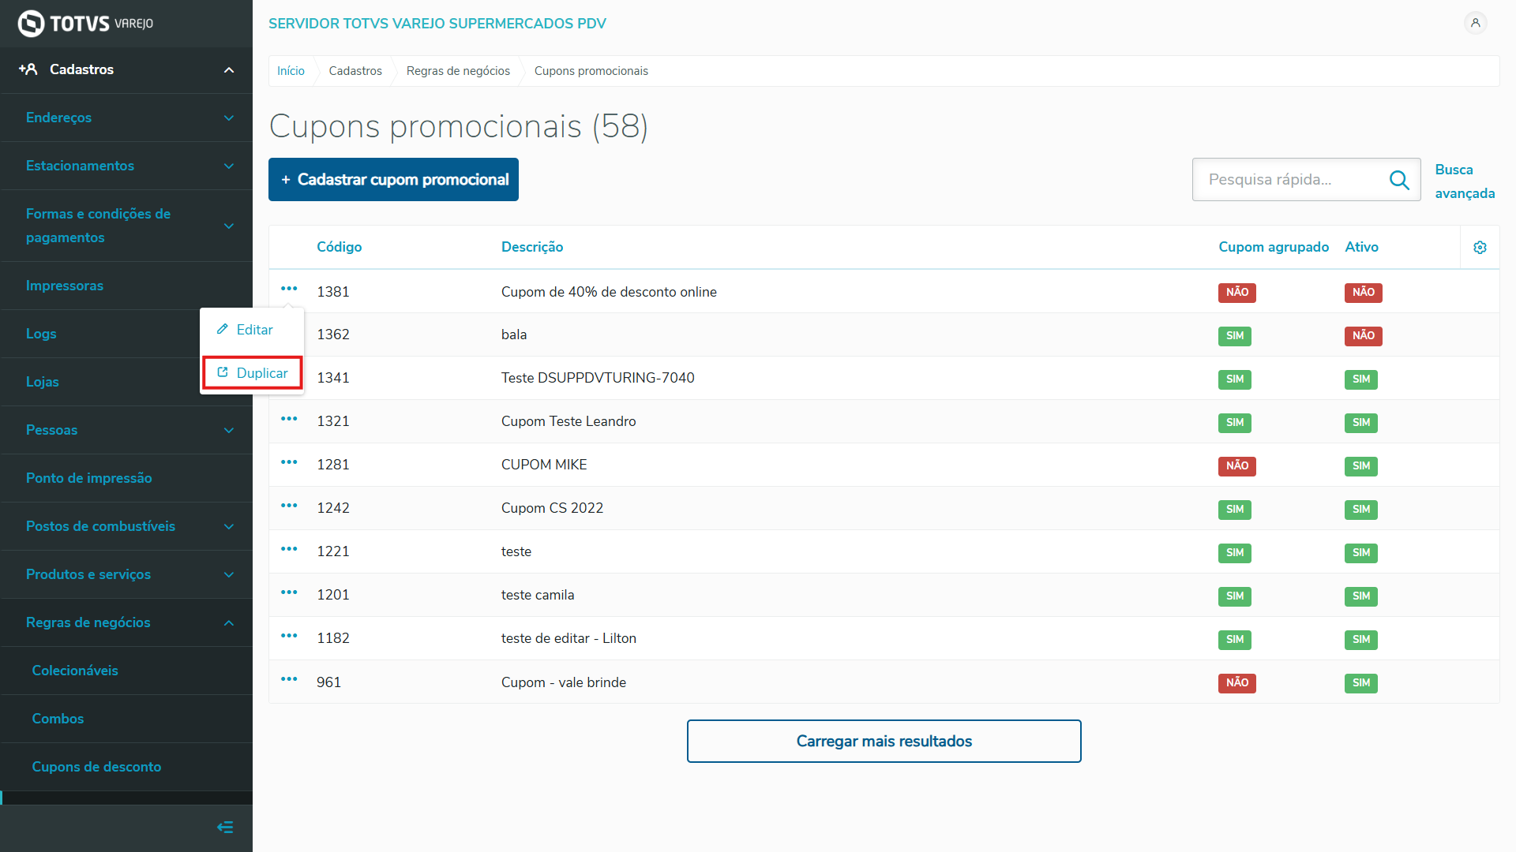This screenshot has width=1516, height=852.
Task: Click the user profile icon
Action: pyautogui.click(x=1475, y=23)
